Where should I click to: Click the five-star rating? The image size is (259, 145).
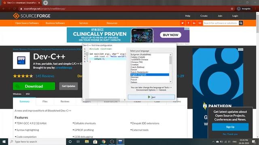point(23,76)
